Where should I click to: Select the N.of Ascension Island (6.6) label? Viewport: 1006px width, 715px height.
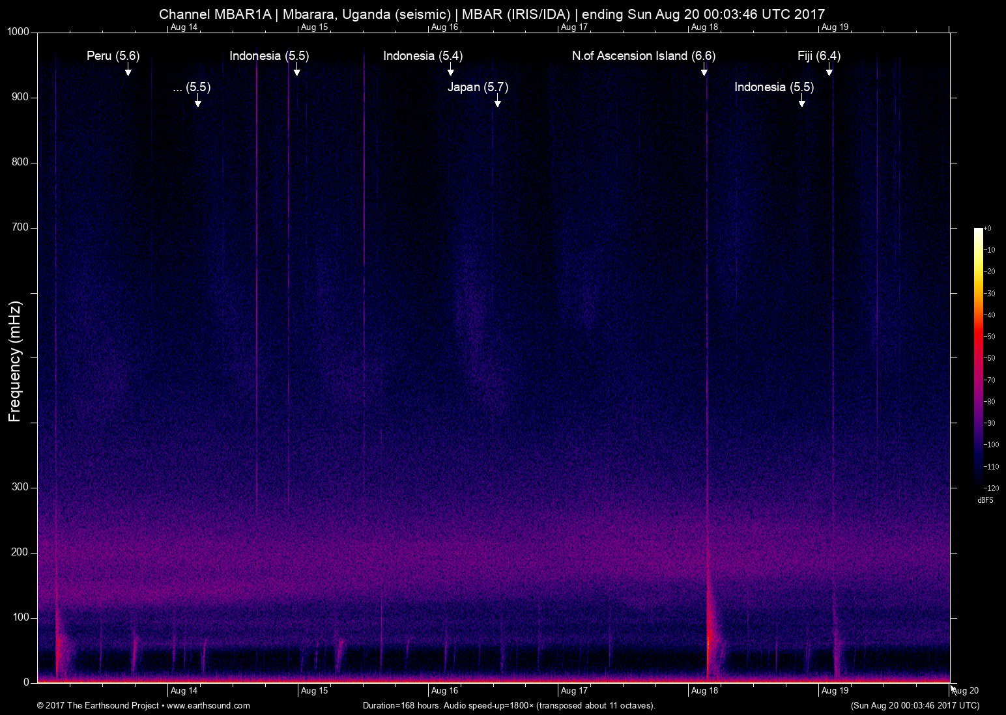[x=643, y=56]
